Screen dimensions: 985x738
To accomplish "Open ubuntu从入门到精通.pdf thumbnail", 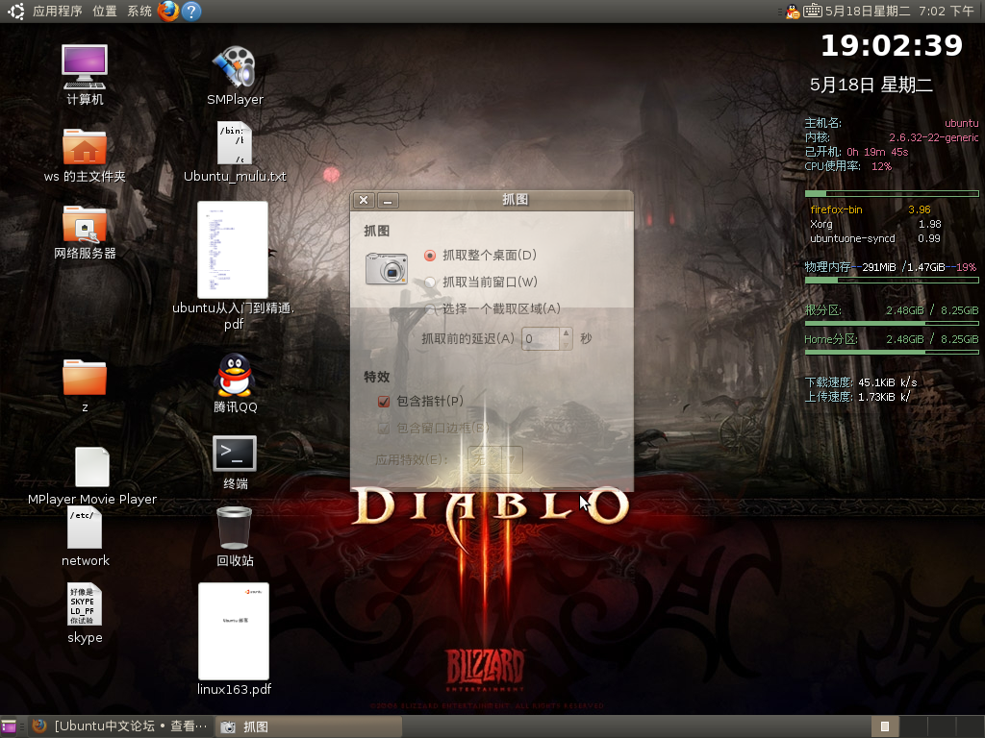I will tap(233, 250).
